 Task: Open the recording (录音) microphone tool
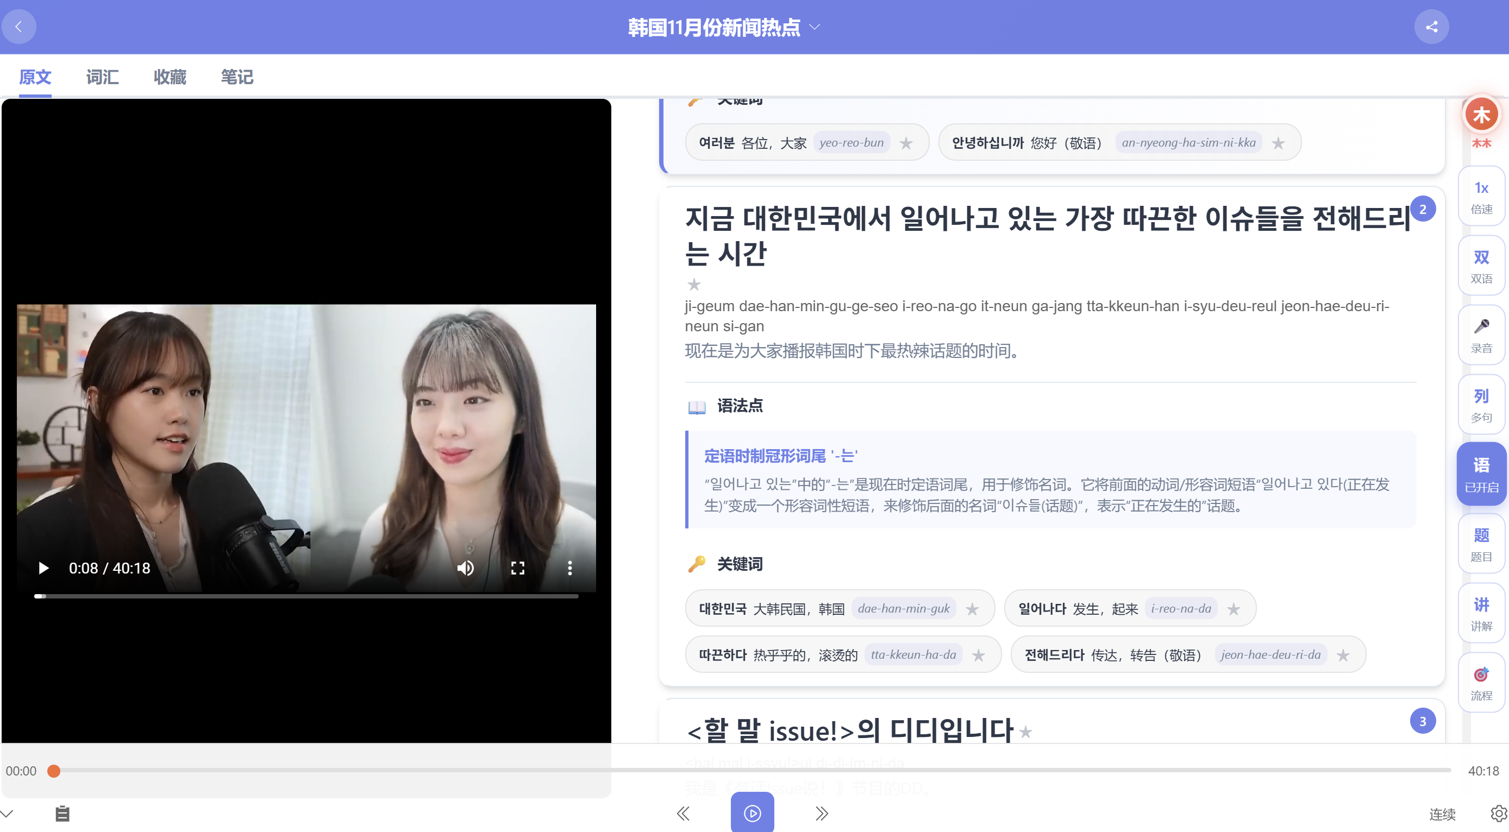point(1481,335)
